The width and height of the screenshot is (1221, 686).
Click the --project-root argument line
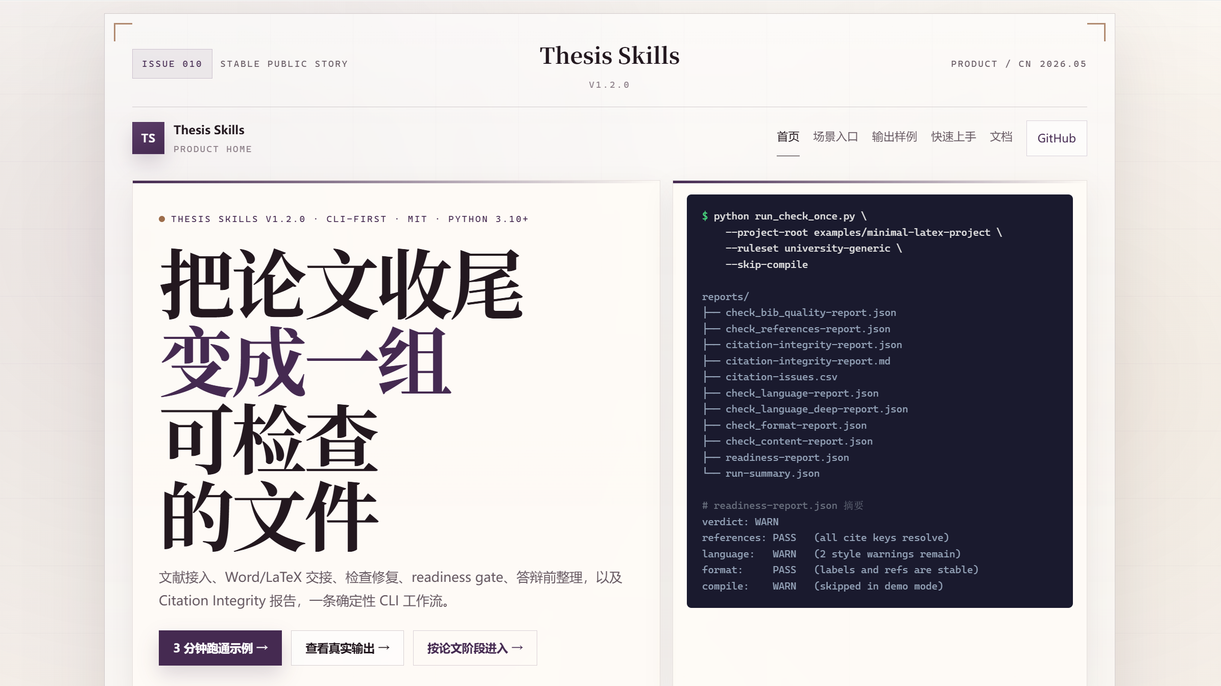[x=864, y=232]
